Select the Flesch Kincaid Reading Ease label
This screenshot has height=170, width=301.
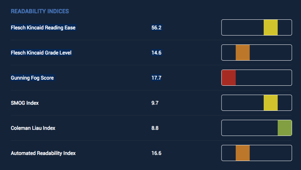click(x=43, y=28)
